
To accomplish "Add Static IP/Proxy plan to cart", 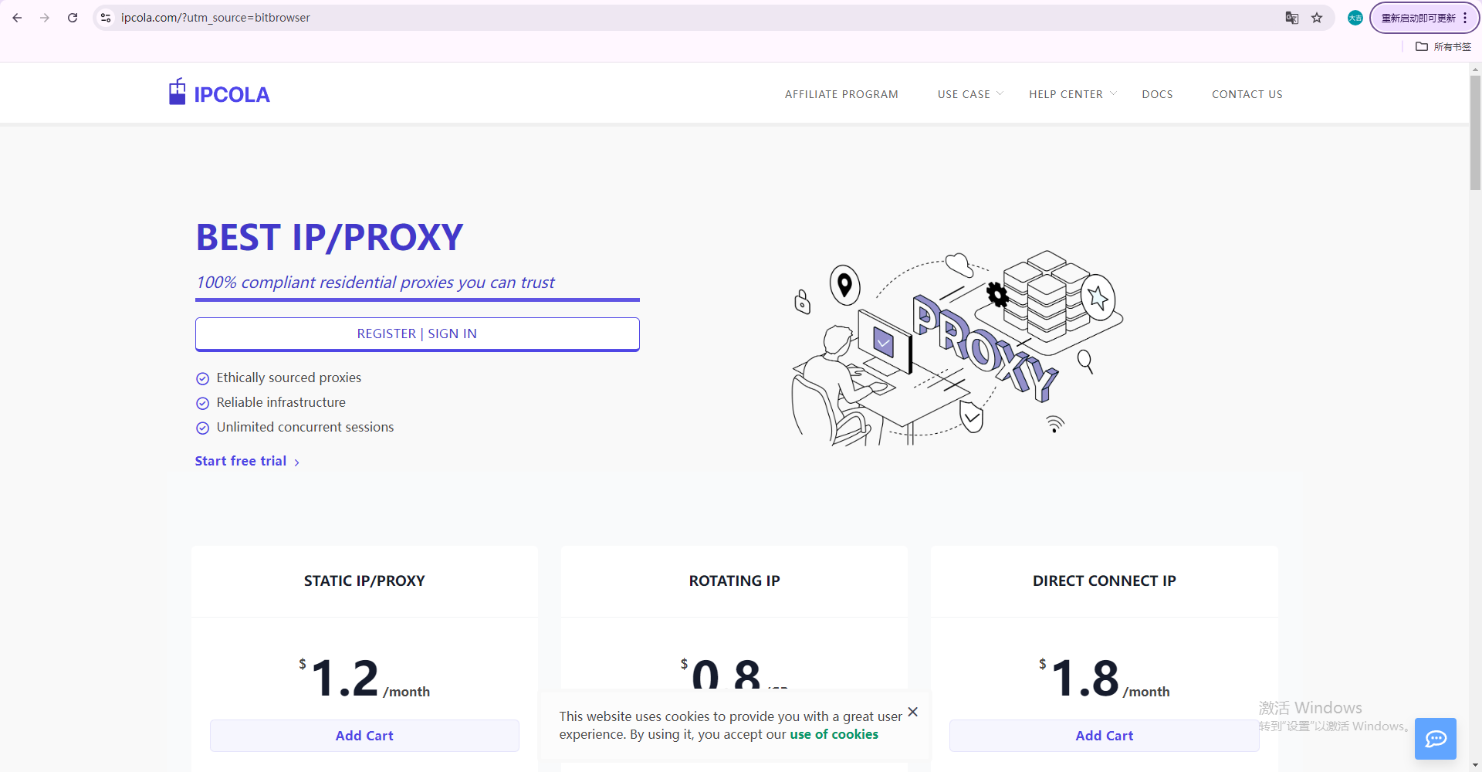I will pos(364,736).
